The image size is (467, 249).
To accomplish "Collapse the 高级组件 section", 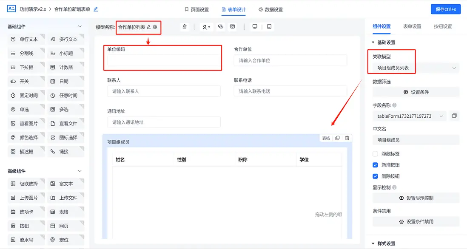I will [x=80, y=171].
